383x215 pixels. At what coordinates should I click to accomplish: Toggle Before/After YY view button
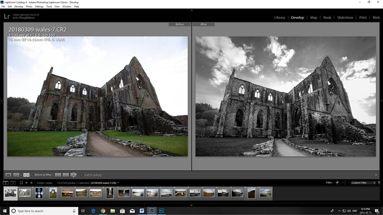point(26,175)
